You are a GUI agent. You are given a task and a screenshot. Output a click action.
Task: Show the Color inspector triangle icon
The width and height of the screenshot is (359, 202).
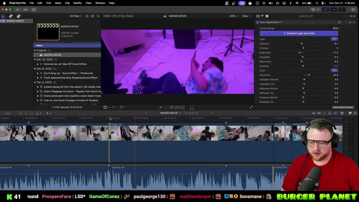(x=262, y=16)
